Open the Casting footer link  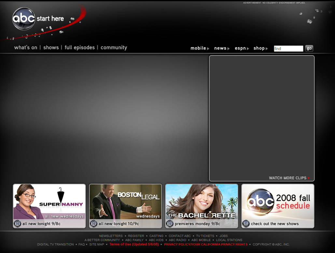(x=156, y=236)
